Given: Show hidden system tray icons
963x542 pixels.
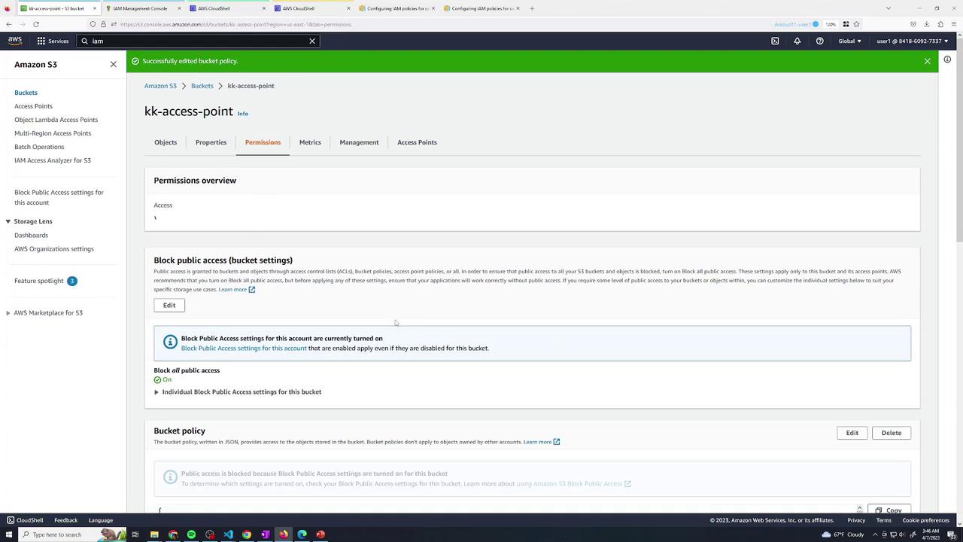Looking at the screenshot, I should click(875, 534).
